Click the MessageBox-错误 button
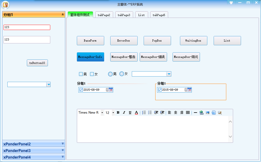Viewport: 261px width, 162px height. coord(153,57)
